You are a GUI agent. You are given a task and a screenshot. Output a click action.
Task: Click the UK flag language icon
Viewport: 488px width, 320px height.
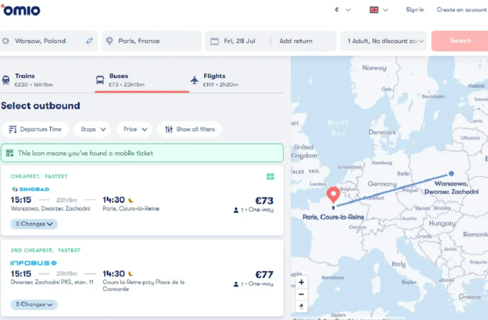(x=374, y=10)
